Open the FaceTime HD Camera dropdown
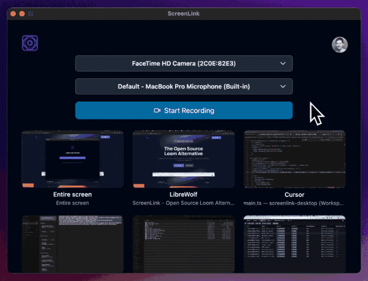 pyautogui.click(x=184, y=64)
